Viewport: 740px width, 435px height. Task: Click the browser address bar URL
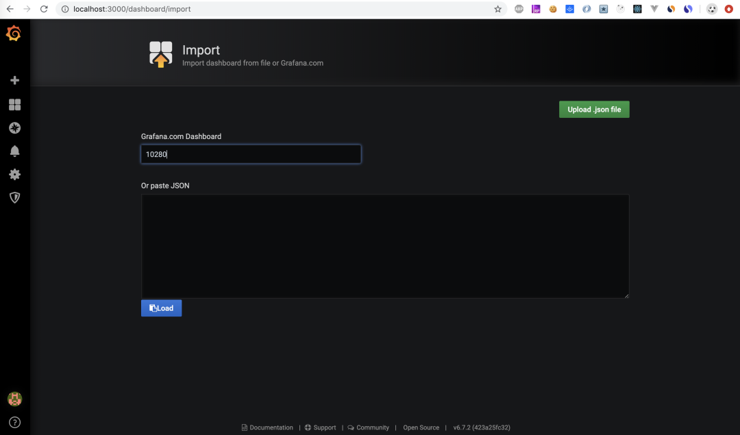tap(132, 9)
